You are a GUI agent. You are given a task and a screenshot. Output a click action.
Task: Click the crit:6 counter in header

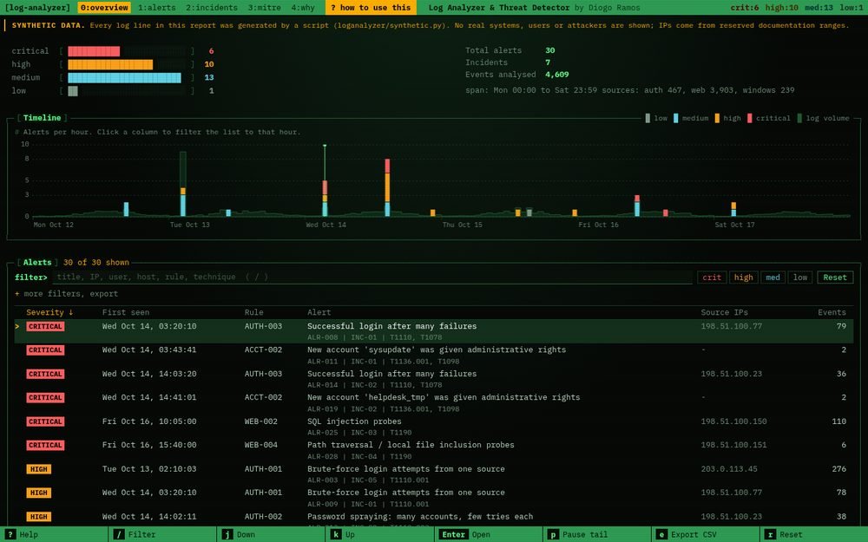(x=745, y=8)
